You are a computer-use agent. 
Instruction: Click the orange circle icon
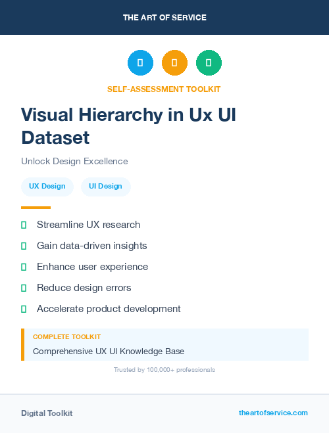(x=174, y=62)
